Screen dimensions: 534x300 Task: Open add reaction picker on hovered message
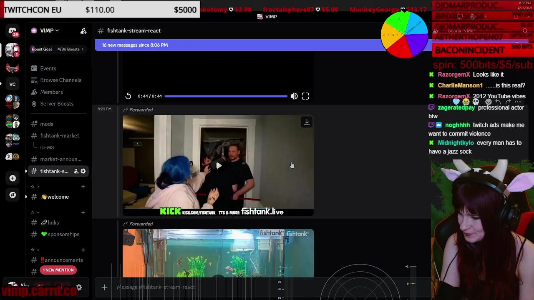488,102
